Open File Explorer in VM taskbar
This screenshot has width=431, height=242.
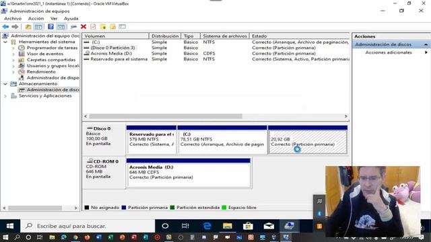pos(228,226)
